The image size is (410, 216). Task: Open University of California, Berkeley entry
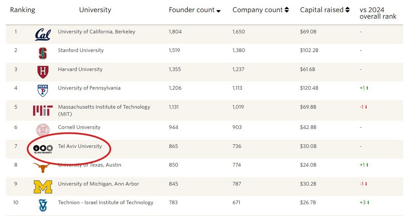tap(97, 32)
